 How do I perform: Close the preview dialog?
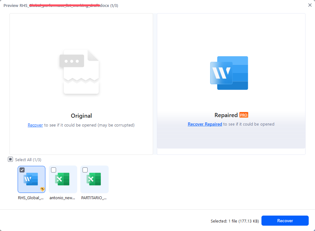click(310, 5)
